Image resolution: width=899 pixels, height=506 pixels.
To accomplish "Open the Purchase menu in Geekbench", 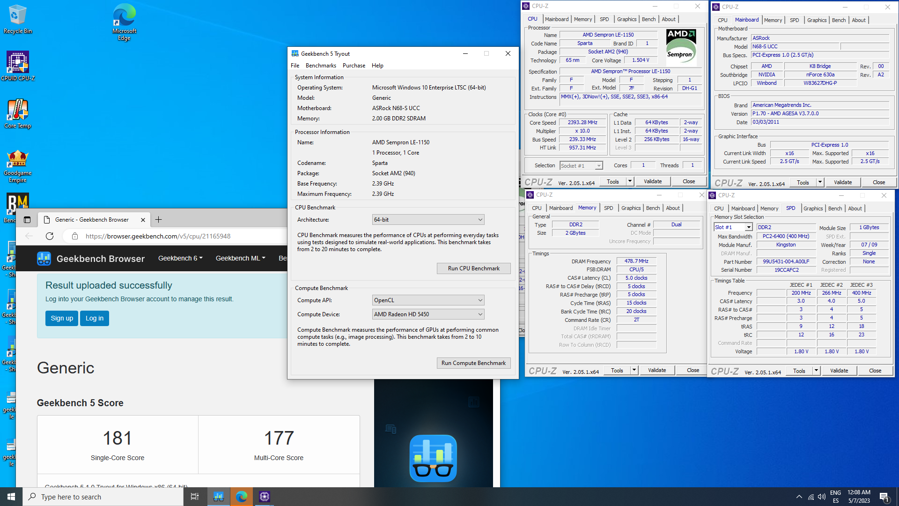I will click(x=354, y=66).
